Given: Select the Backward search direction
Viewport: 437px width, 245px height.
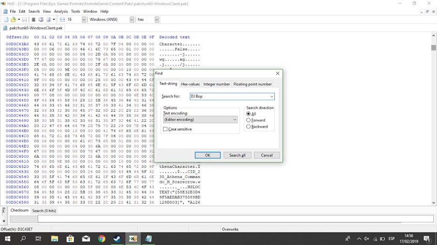Looking at the screenshot, I should tap(248, 127).
